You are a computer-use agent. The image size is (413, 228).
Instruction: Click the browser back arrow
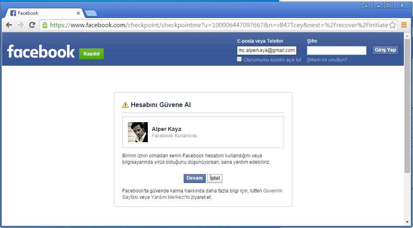point(9,25)
